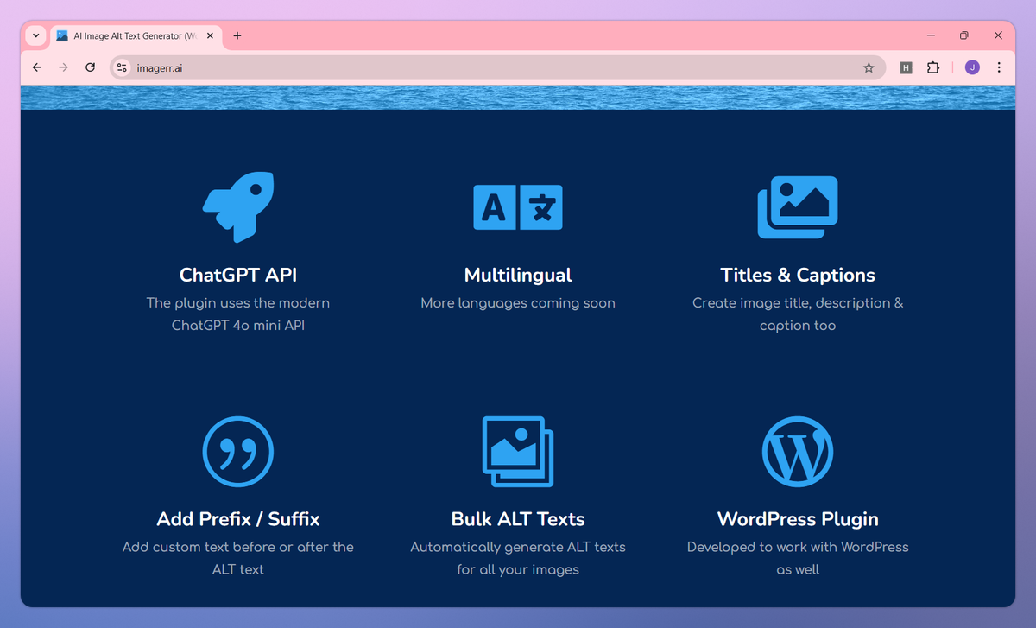Open the site information icon in address bar

coord(122,67)
